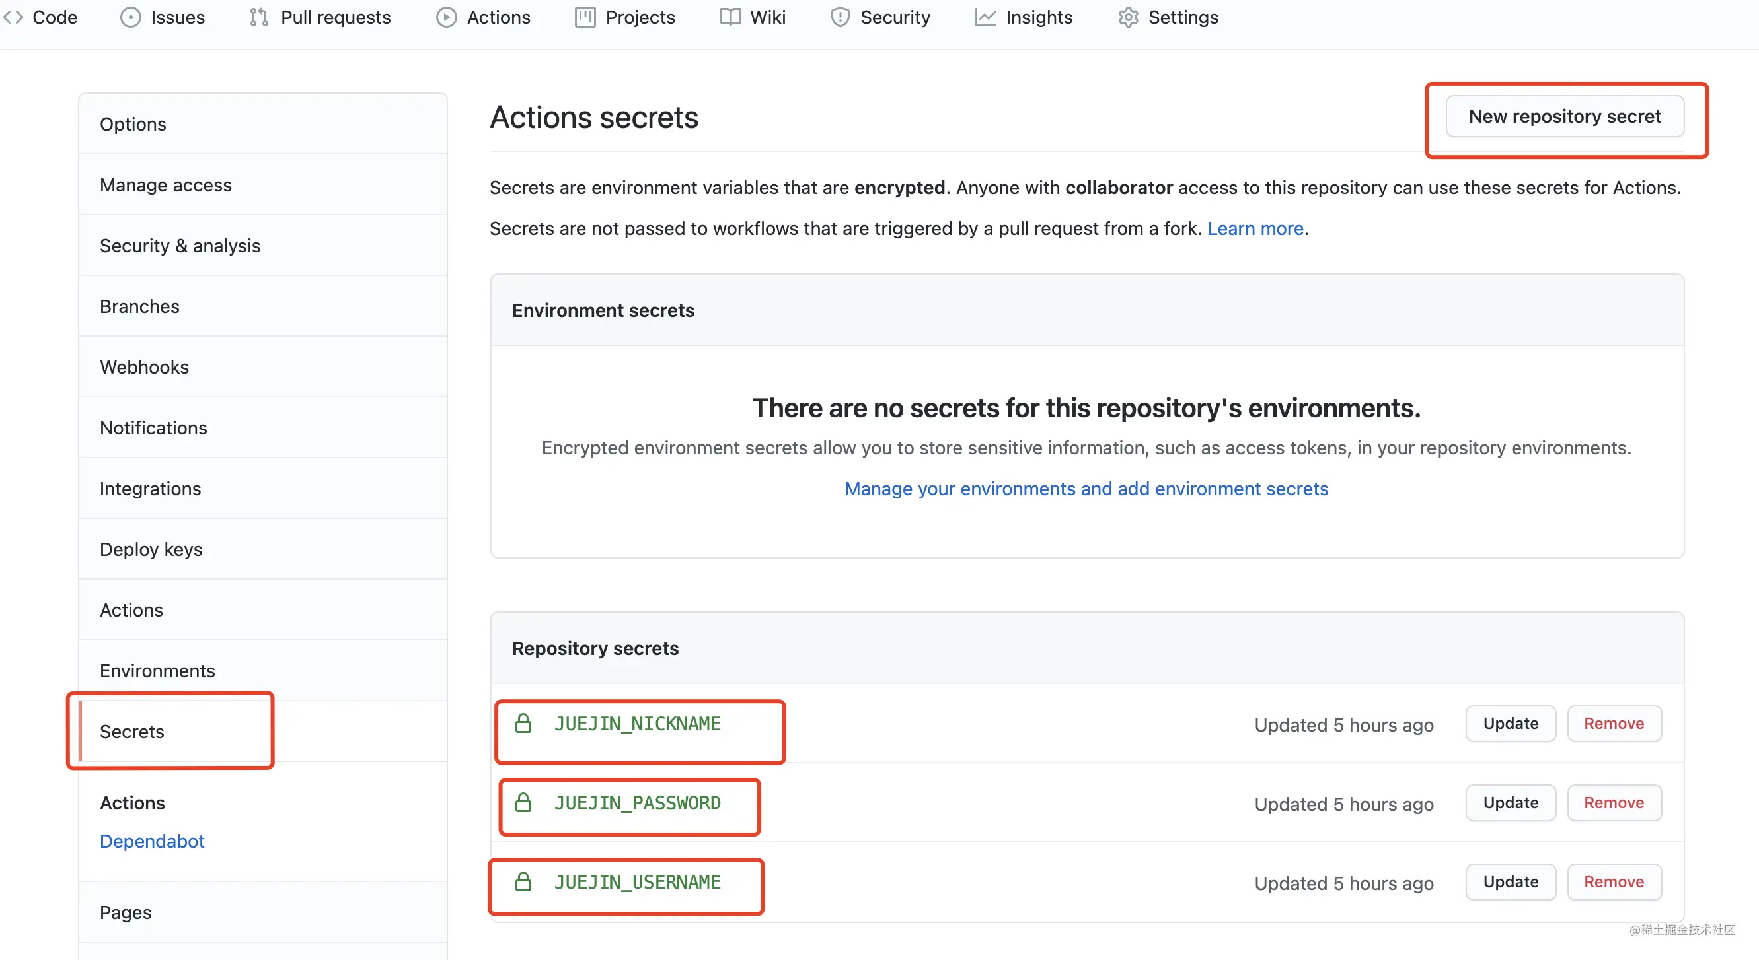Click the Pull requests icon
The width and height of the screenshot is (1759, 960).
259,17
